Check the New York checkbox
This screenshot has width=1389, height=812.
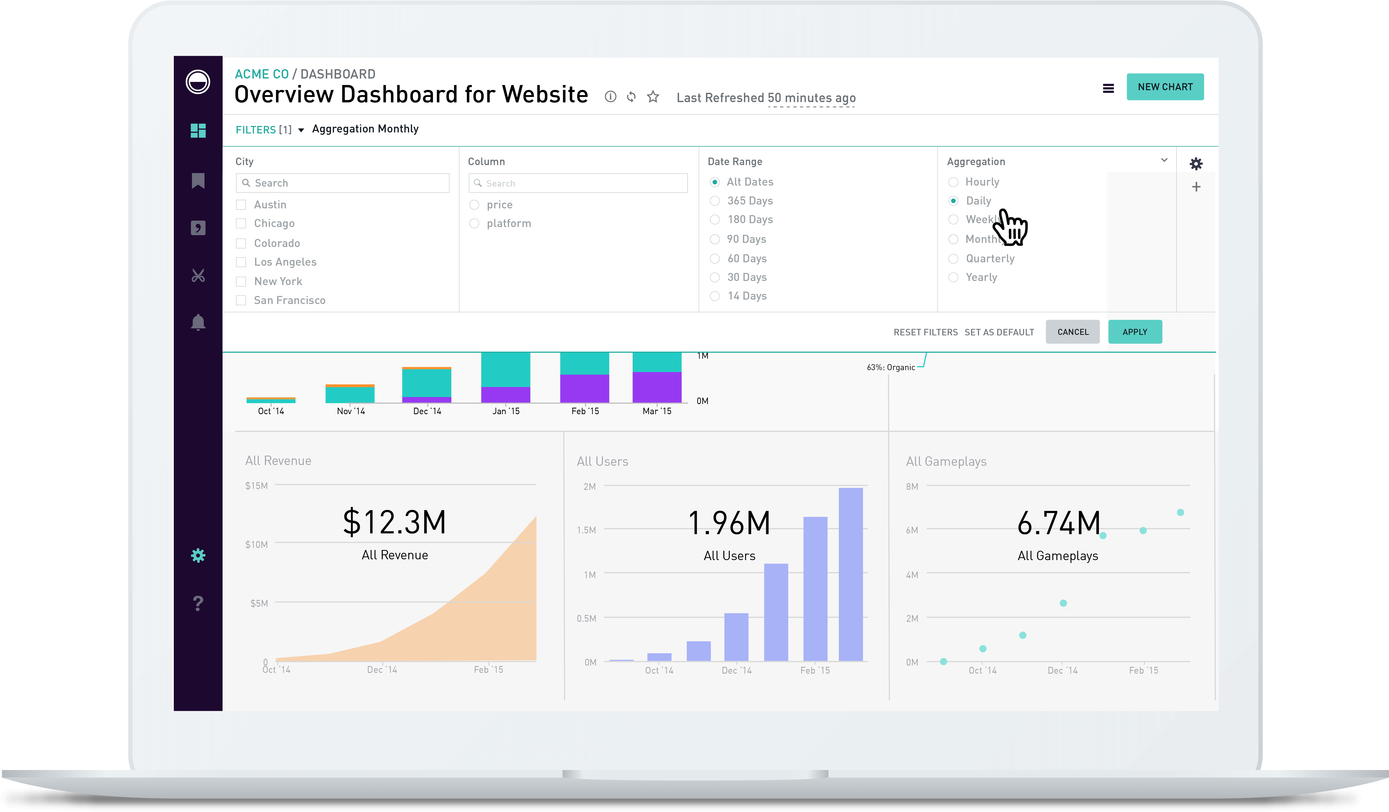[241, 281]
